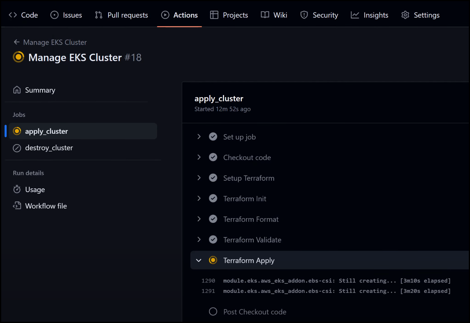Click the Projects table icon
This screenshot has height=323, width=470.
[x=214, y=15]
